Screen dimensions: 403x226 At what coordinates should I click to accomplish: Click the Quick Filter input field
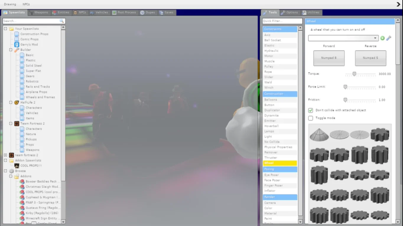click(x=282, y=21)
